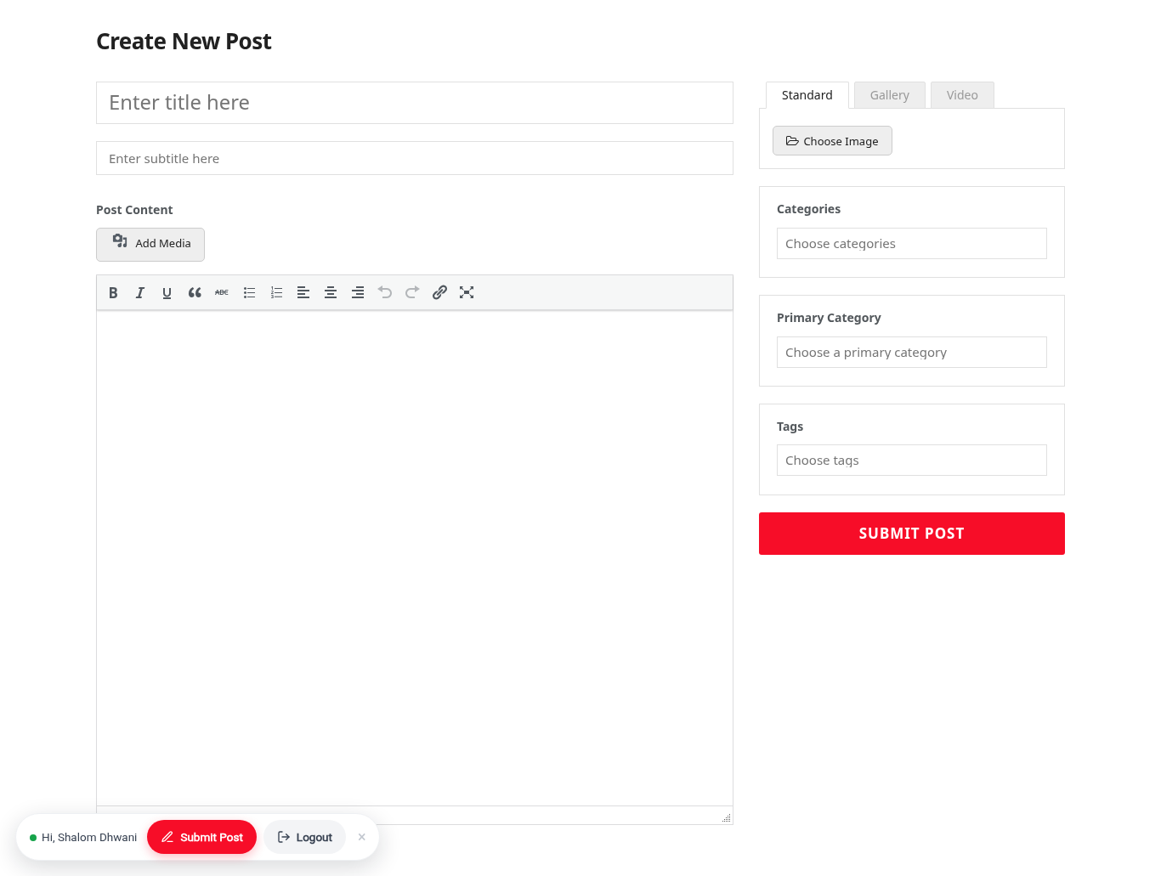
Task: Focus the Enter subtitle here field
Action: [x=415, y=158]
